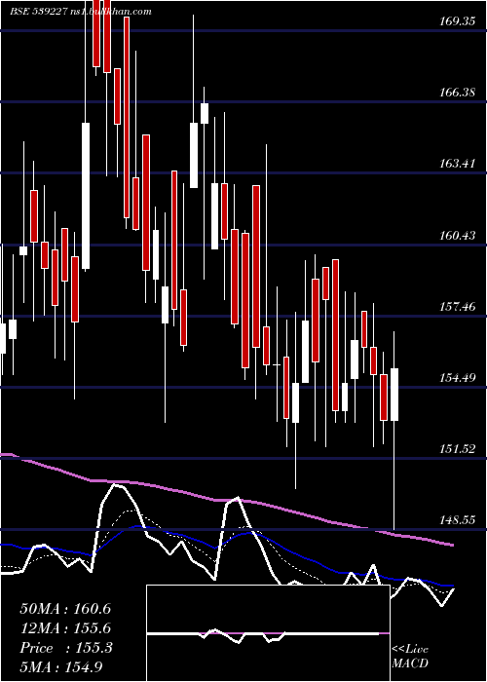Click the 166.38 price axis label
The width and height of the screenshot is (487, 682).
tap(457, 92)
